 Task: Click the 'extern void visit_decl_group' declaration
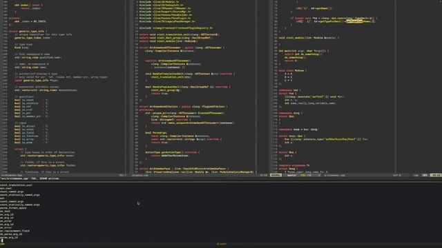point(175,38)
